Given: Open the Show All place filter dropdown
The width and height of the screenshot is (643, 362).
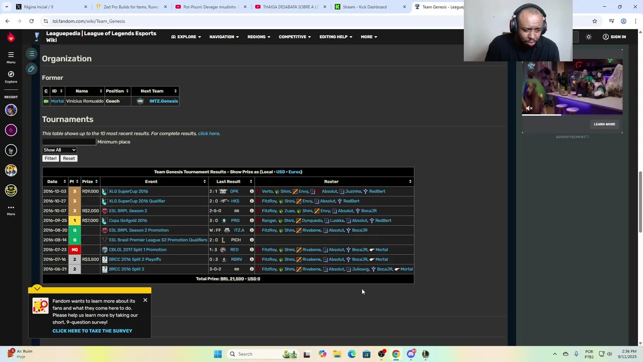Looking at the screenshot, I should point(59,150).
